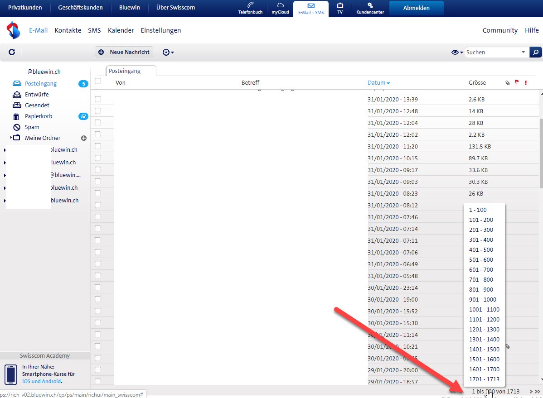Toggle the select-all checkbox in header
The width and height of the screenshot is (543, 398).
click(x=97, y=81)
